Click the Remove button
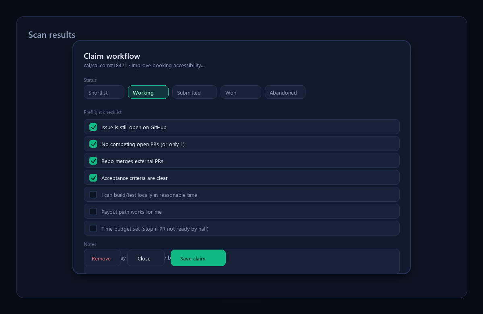Viewport: 483px width, 314px height. point(102,258)
